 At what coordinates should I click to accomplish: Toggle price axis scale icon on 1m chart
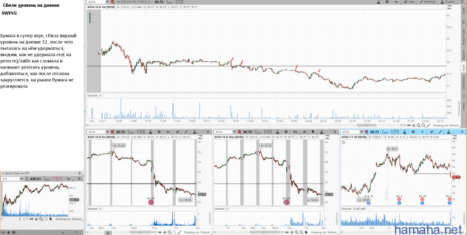(x=449, y=6)
